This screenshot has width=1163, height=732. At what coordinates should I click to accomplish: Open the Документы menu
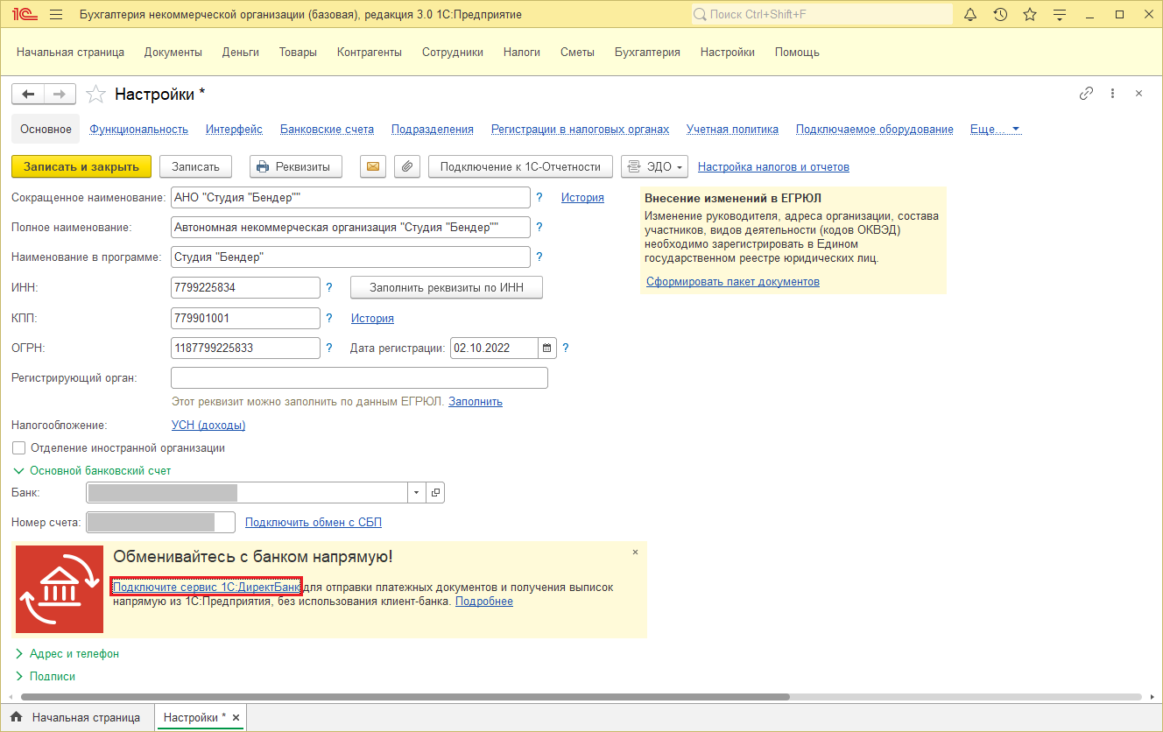(173, 53)
